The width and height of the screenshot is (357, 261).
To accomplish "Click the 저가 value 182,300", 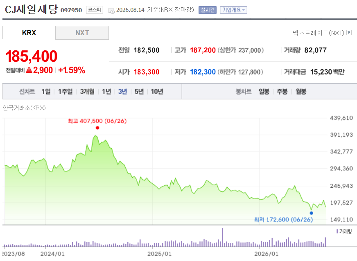I will click(x=203, y=72).
